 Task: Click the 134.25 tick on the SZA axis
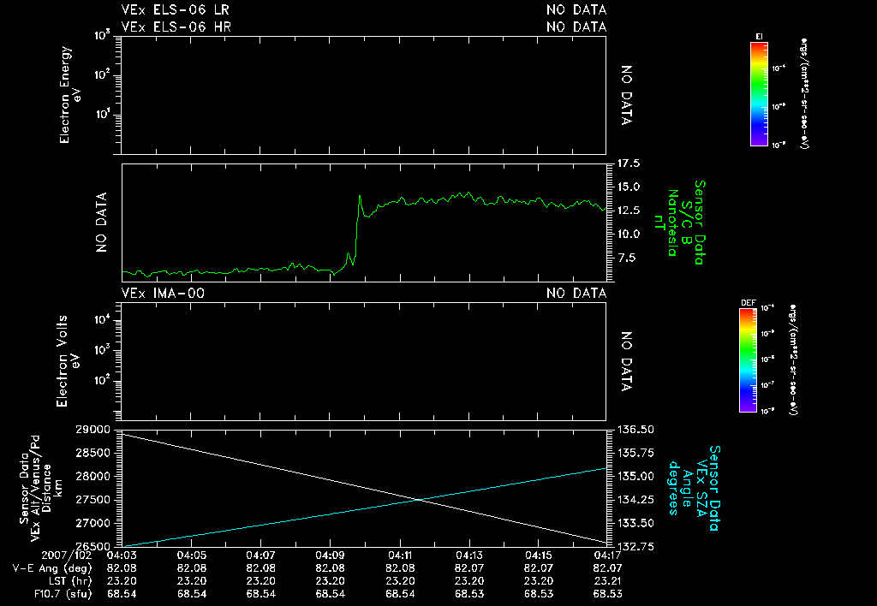click(x=636, y=500)
